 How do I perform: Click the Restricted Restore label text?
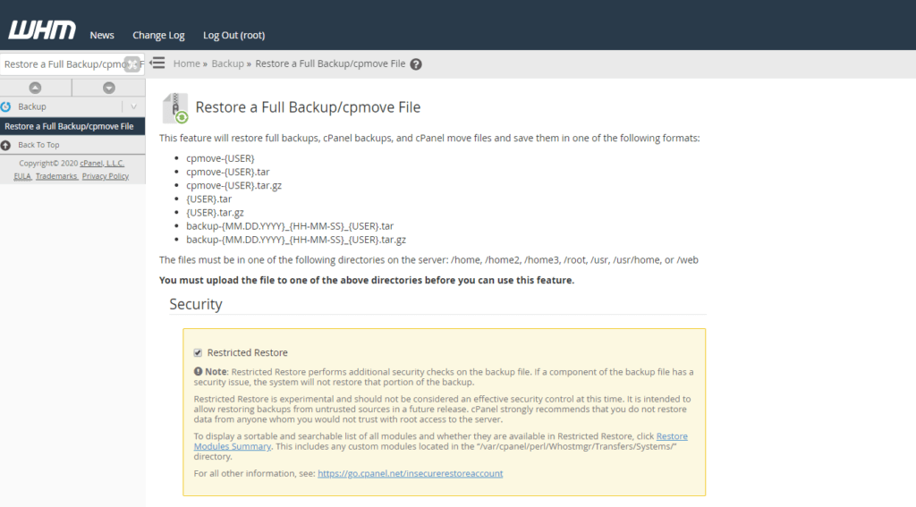247,353
